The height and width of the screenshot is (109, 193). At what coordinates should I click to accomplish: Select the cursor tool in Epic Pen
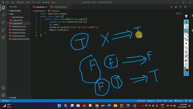tap(186, 26)
